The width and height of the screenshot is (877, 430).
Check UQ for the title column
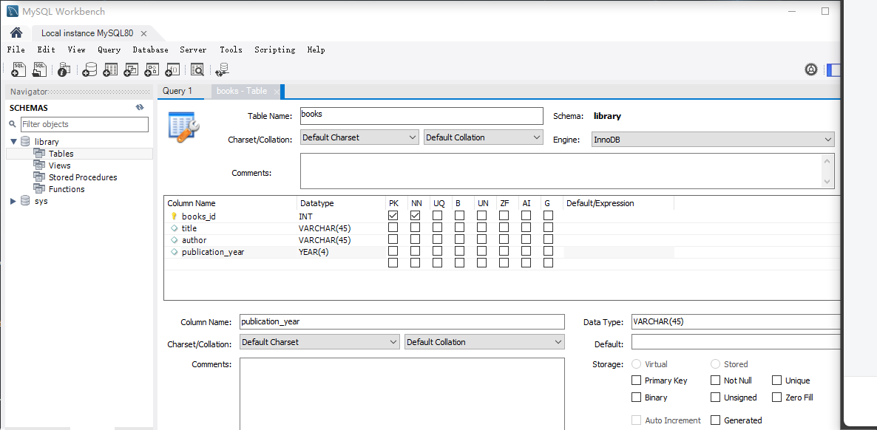tap(437, 228)
